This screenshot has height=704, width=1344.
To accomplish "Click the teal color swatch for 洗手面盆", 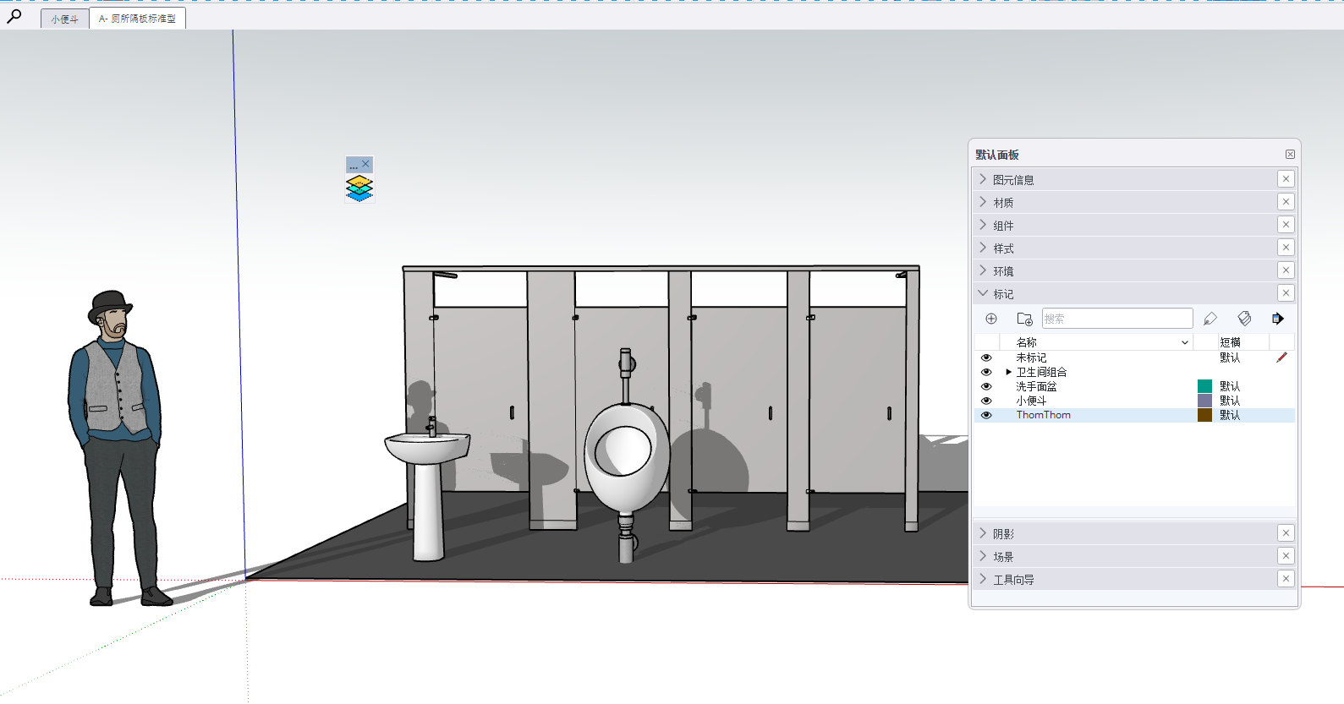I will (x=1205, y=386).
